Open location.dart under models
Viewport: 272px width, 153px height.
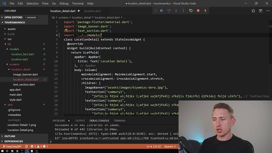pyautogui.click(x=20, y=59)
